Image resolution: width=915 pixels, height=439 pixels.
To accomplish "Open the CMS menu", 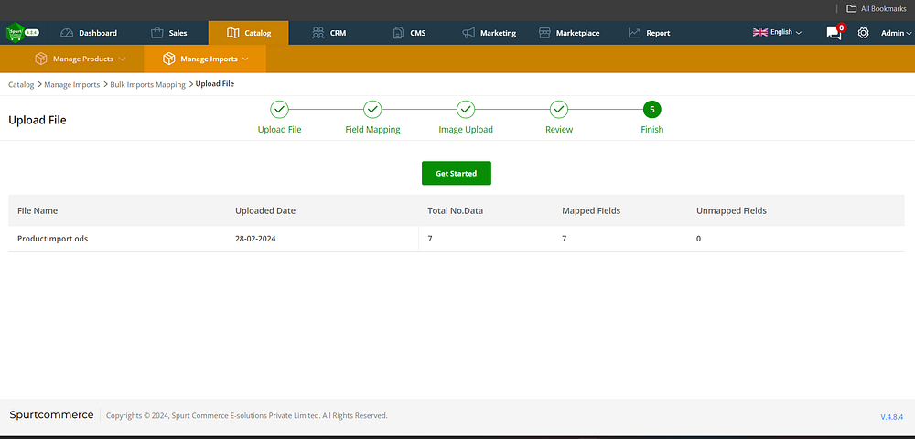I will click(410, 33).
